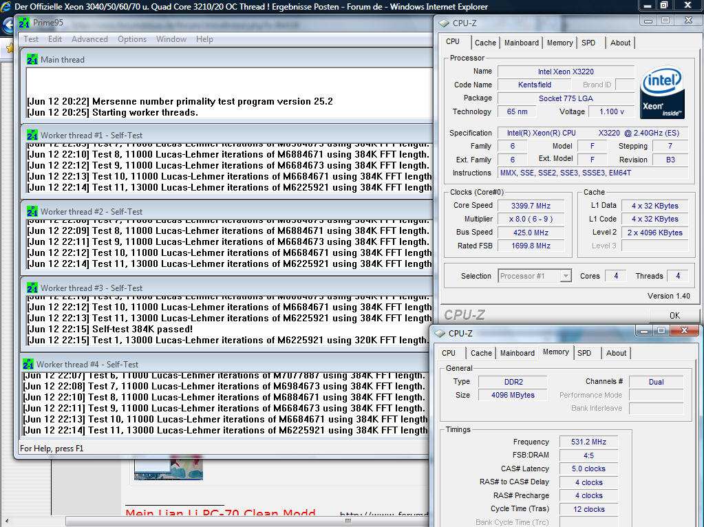
Task: Switch to Mainboard tab in upper CPU-Z
Action: 521,43
